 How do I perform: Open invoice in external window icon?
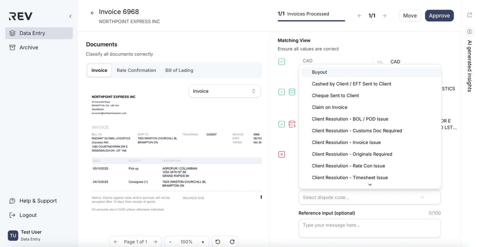click(x=470, y=15)
